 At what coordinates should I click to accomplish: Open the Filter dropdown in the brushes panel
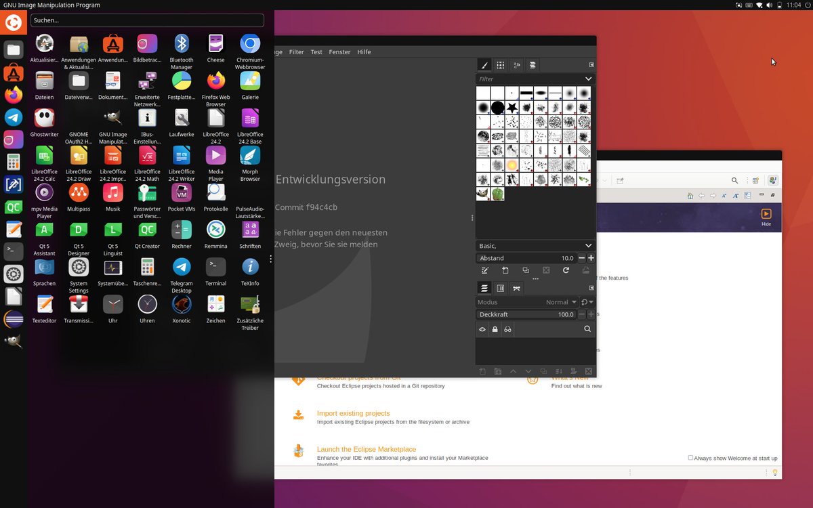[x=535, y=79]
